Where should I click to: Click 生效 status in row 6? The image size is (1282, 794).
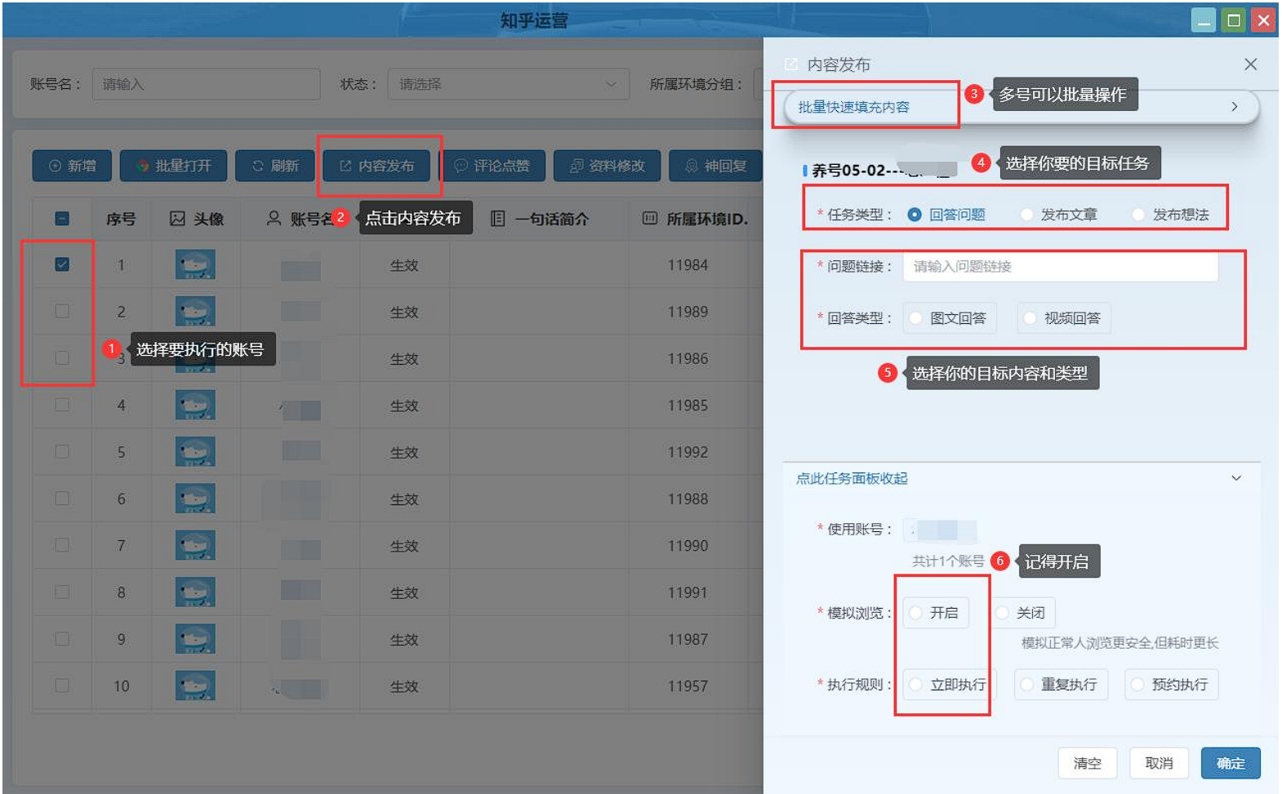[404, 499]
